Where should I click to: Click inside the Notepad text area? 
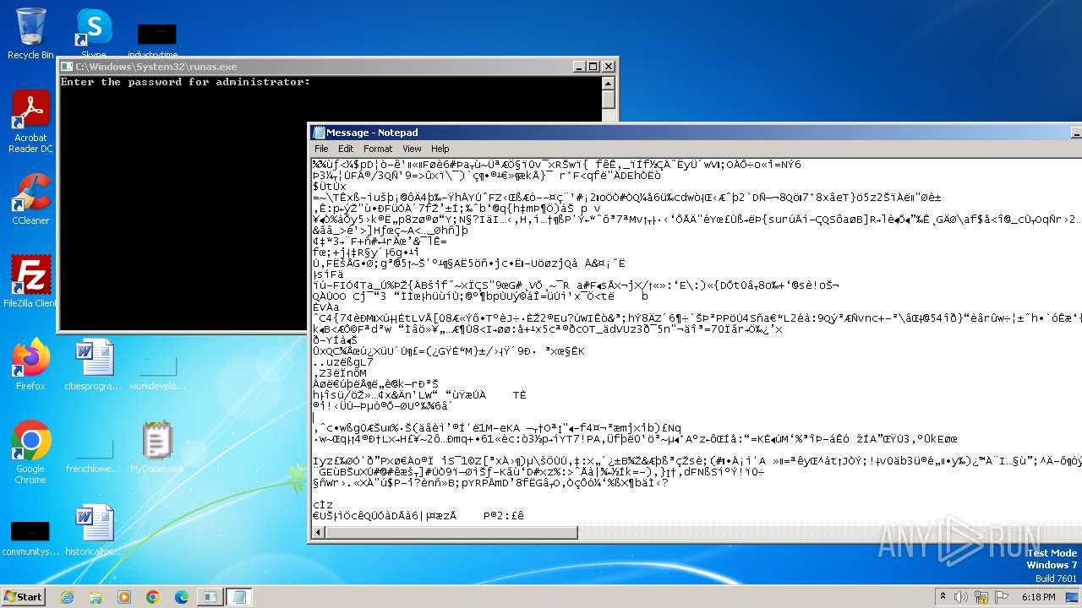coord(697,341)
